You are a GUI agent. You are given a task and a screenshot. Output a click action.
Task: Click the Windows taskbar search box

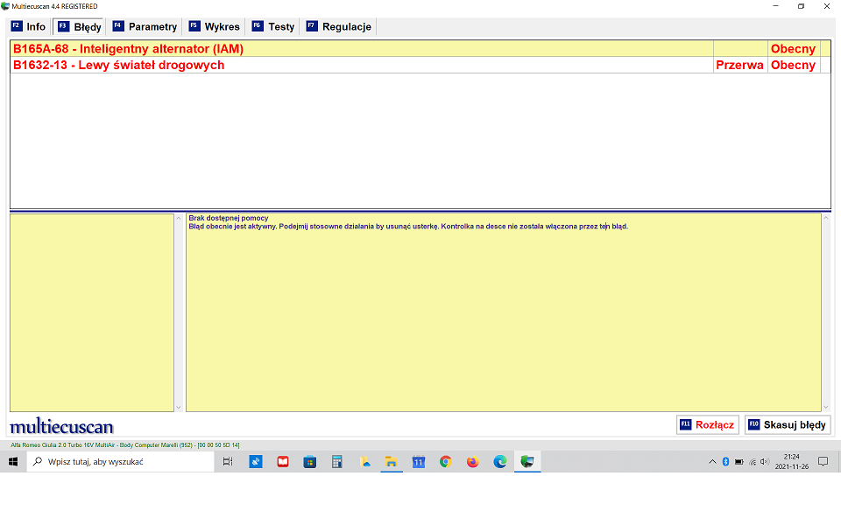pos(120,462)
